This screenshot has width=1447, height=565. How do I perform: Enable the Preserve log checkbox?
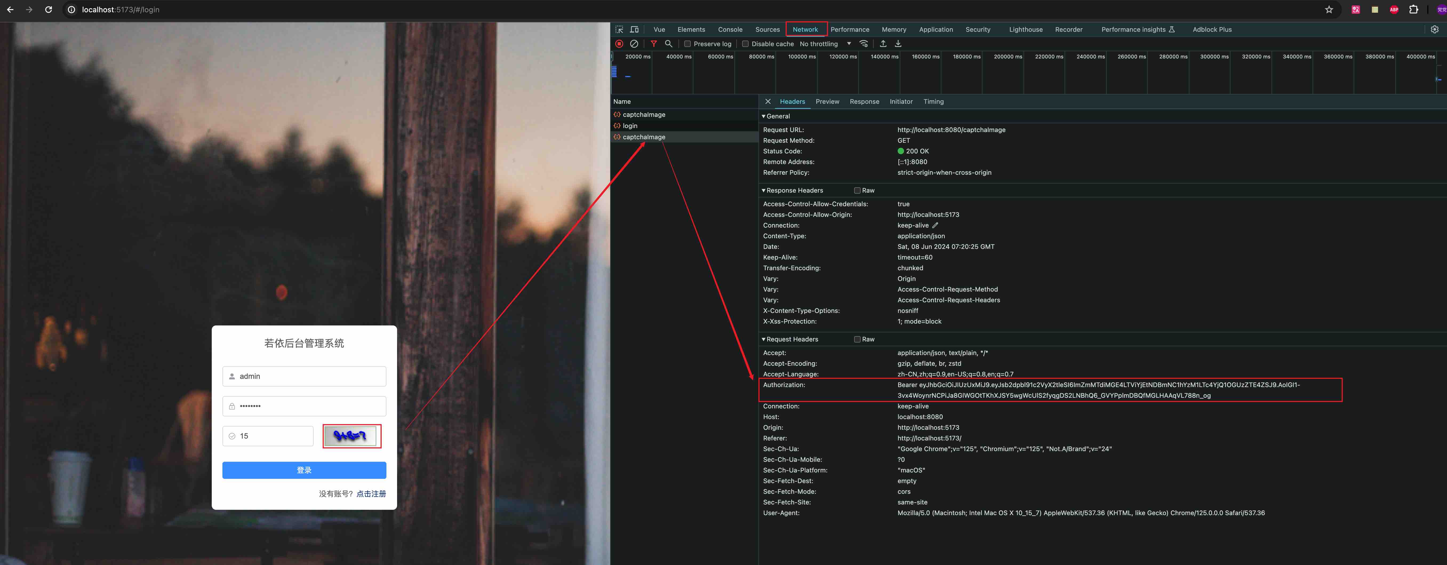[687, 44]
